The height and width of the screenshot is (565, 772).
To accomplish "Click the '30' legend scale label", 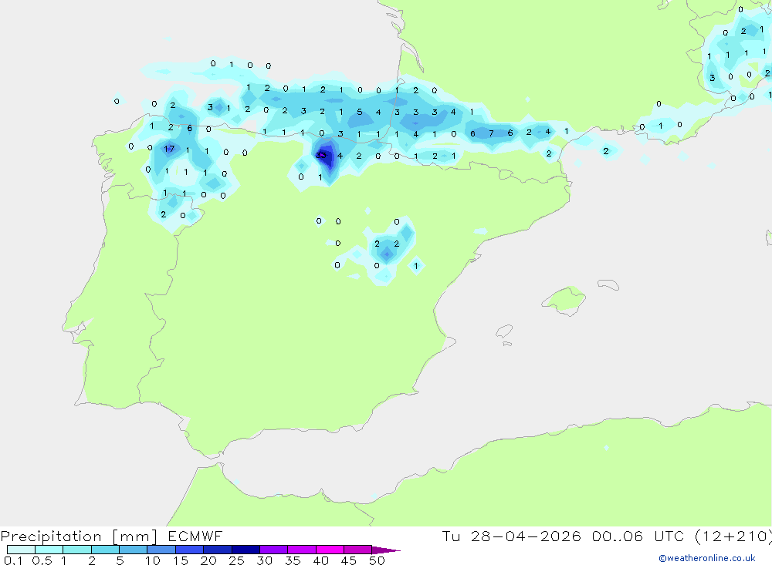I will click(264, 560).
